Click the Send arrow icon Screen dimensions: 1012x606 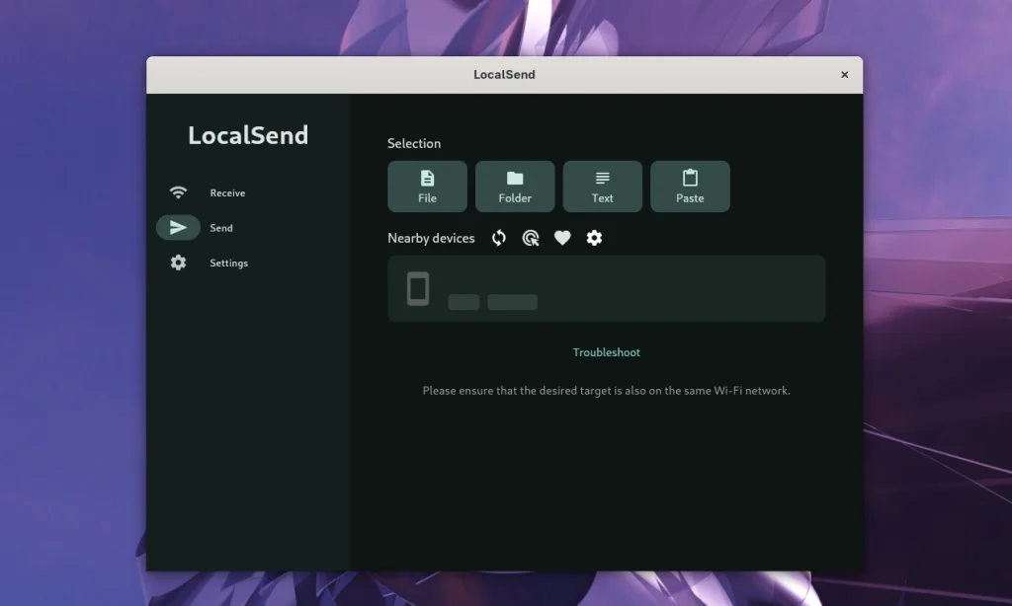tap(179, 227)
